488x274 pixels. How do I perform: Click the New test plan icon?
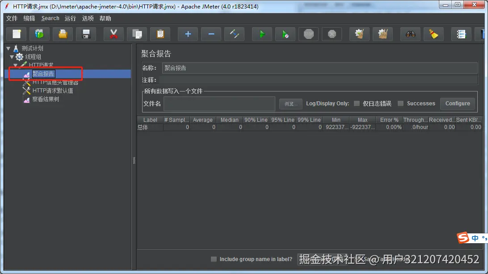[17, 34]
